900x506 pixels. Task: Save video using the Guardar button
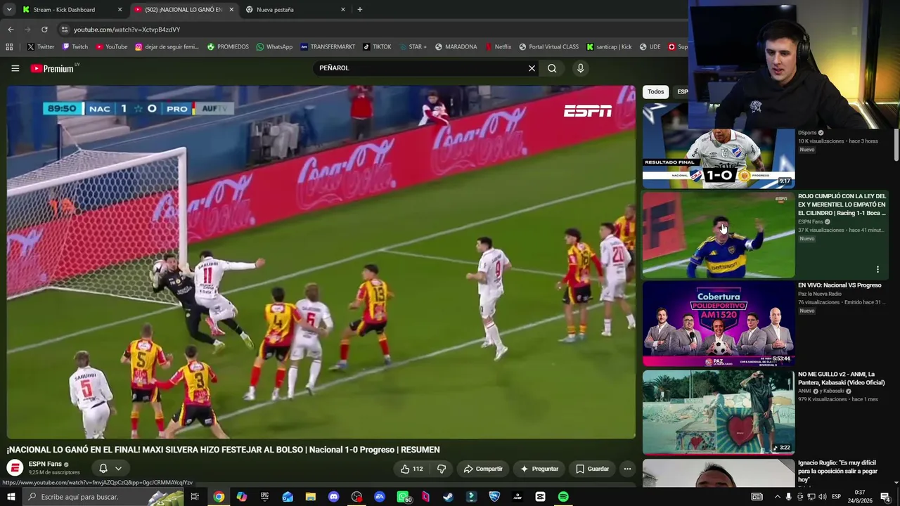pos(592,469)
